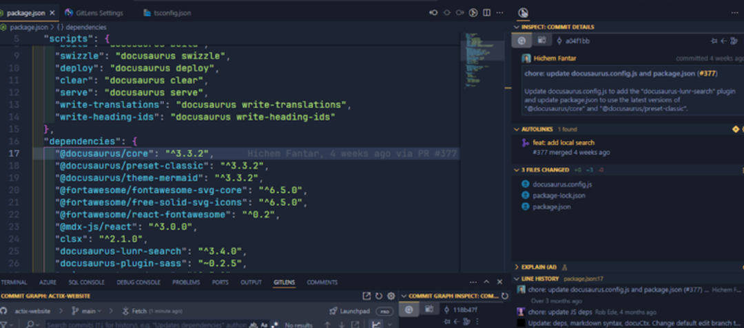The image size is (744, 328).
Task: Open the Debug Console panel tab
Action: (x=138, y=282)
